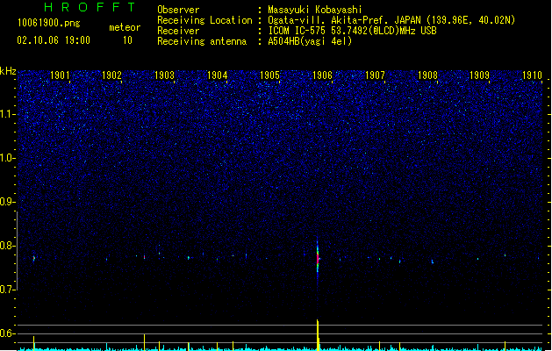The image size is (552, 351).
Task: Click the meteor count value 10
Action: pyautogui.click(x=127, y=40)
